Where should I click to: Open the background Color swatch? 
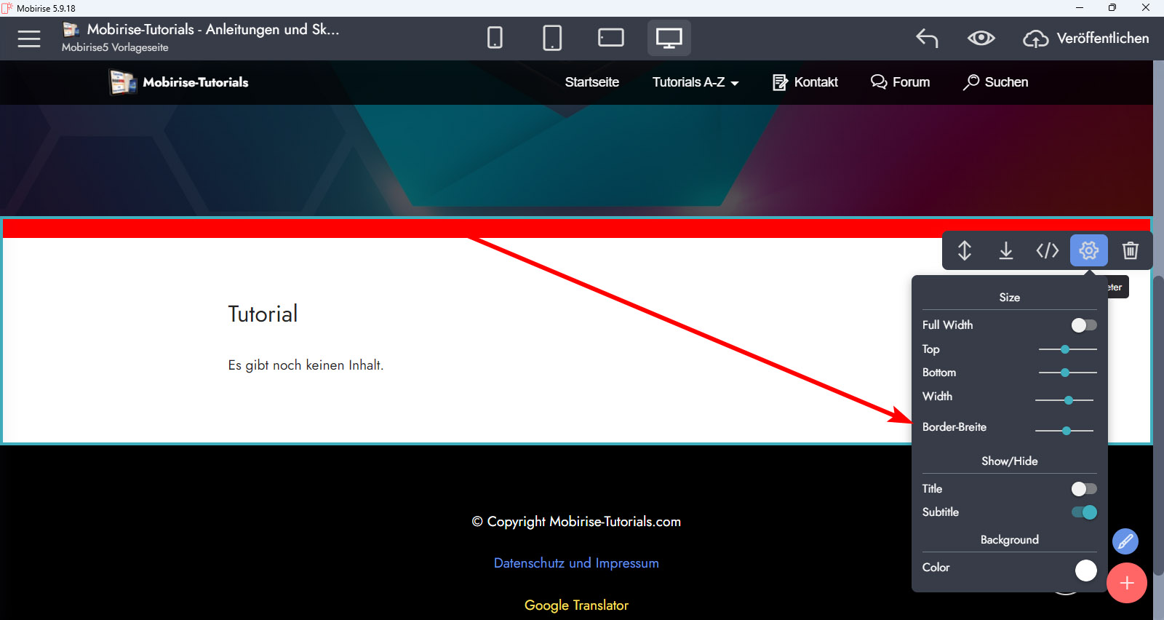(x=1085, y=571)
